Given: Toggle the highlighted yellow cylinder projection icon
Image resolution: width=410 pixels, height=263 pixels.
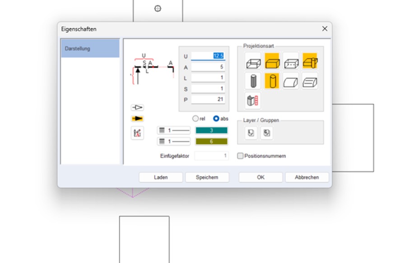Looking at the screenshot, I should point(272,81).
